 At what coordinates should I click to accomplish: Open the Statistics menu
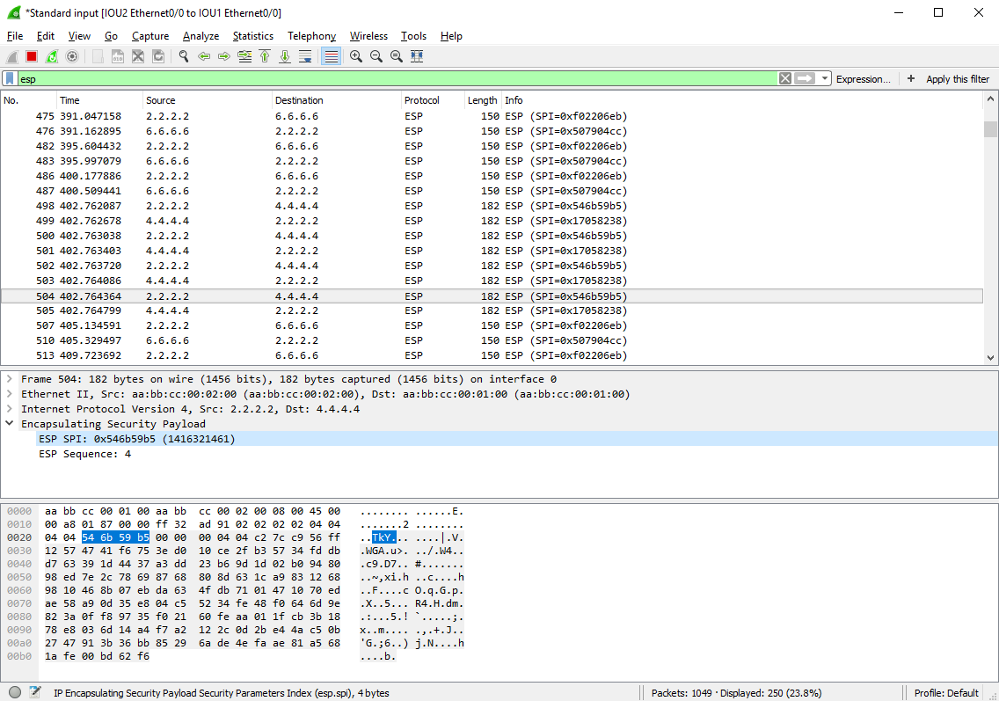point(253,36)
